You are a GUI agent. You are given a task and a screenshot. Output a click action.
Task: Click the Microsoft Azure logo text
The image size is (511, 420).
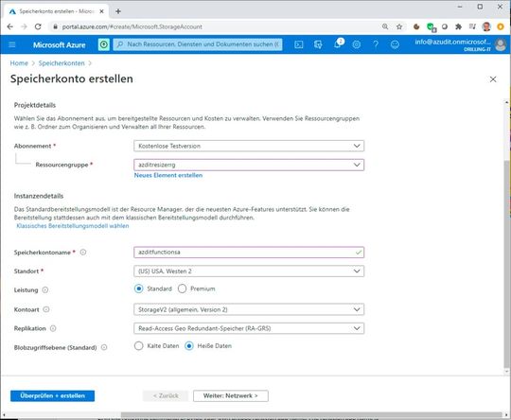59,45
